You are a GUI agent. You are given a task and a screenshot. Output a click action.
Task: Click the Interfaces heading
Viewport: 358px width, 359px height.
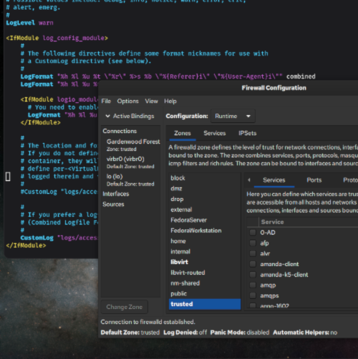(116, 194)
